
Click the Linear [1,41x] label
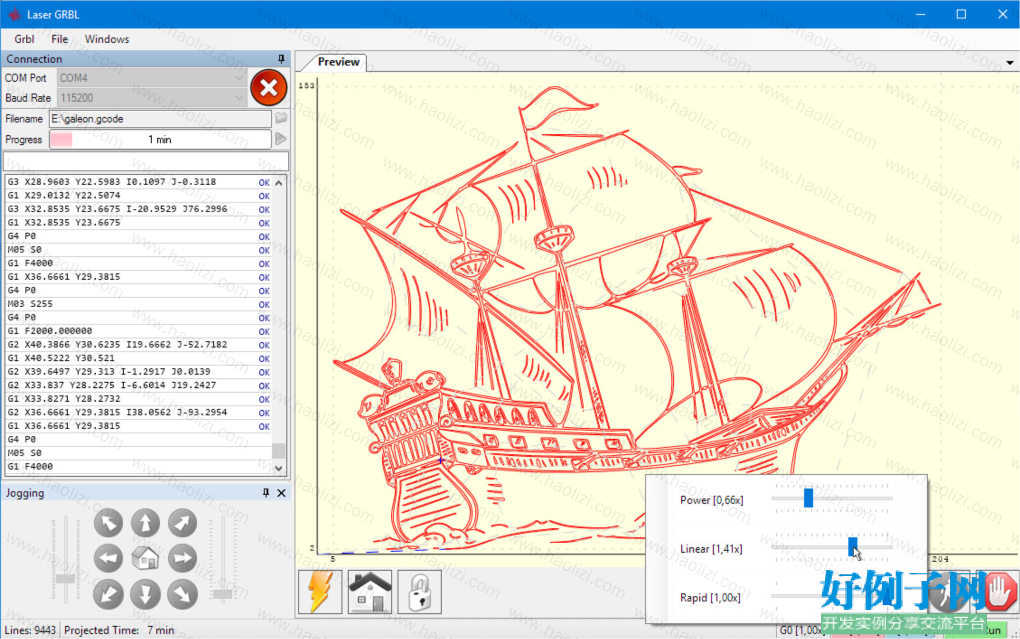[x=711, y=549]
